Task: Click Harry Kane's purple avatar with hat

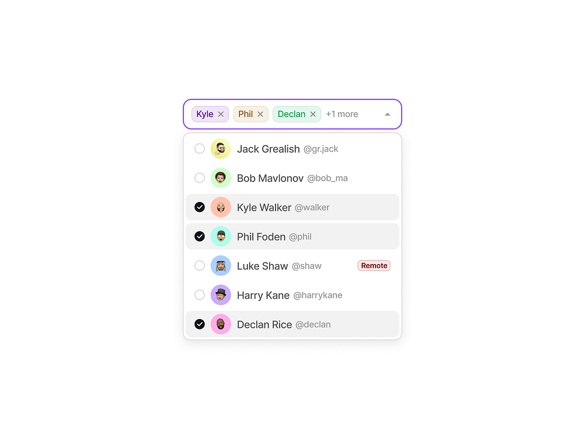Action: pyautogui.click(x=221, y=295)
